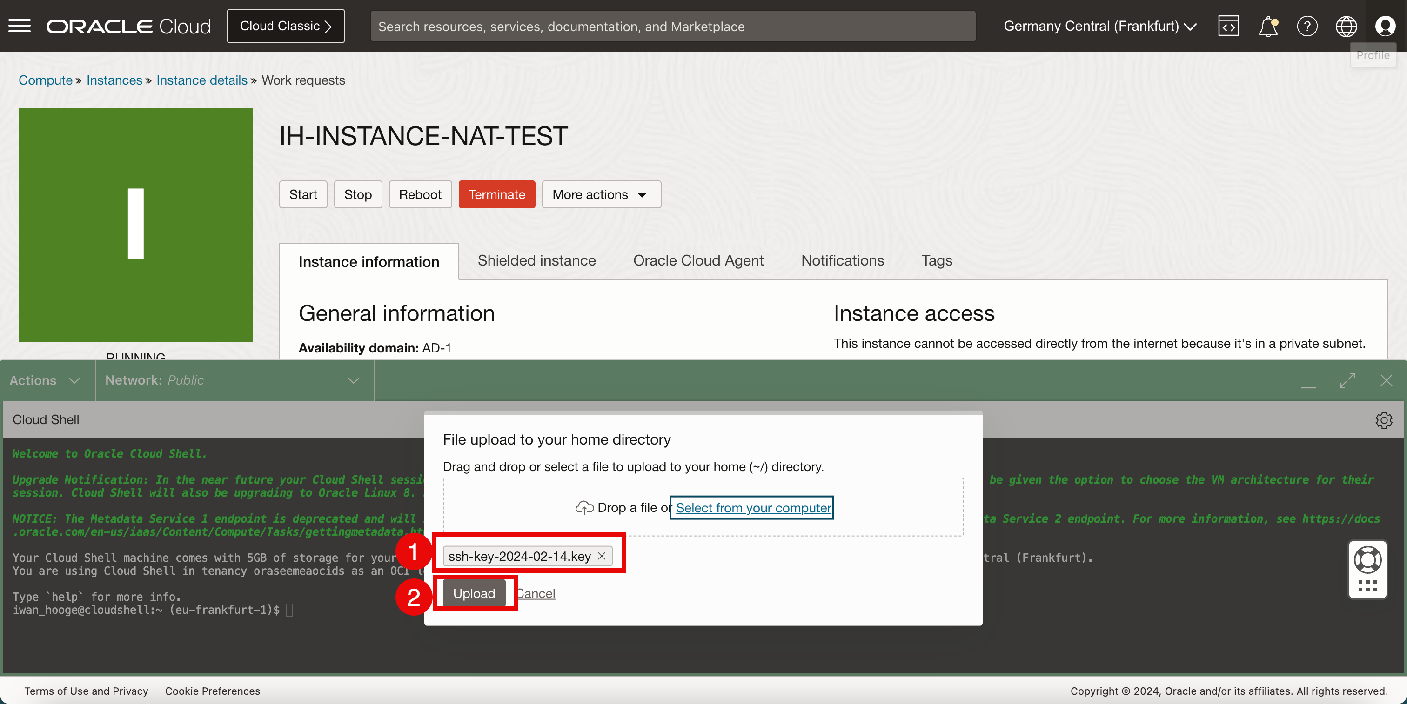Maximize the Cloud Shell panel
1407x704 pixels.
[x=1347, y=380]
